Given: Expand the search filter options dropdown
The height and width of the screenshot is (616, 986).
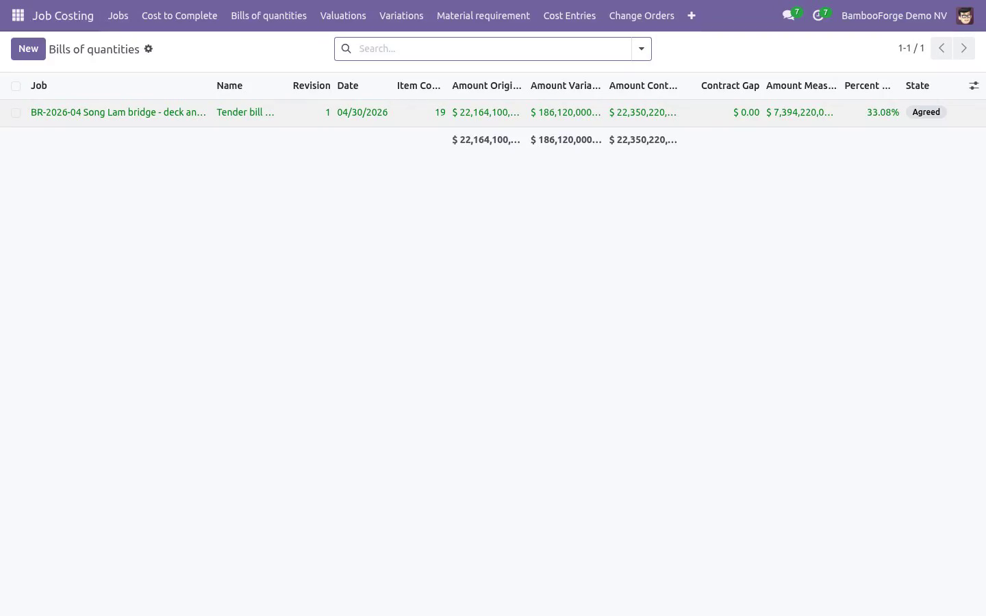Looking at the screenshot, I should pyautogui.click(x=642, y=49).
